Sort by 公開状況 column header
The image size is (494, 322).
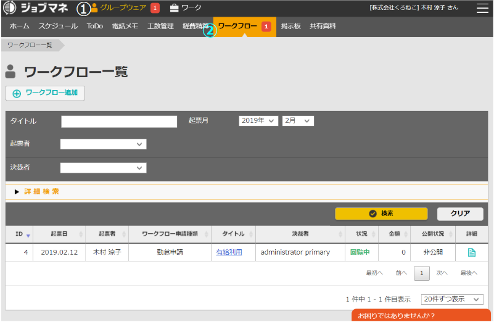pos(433,234)
